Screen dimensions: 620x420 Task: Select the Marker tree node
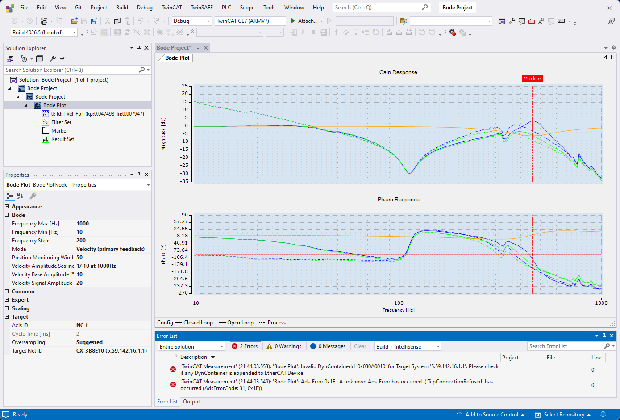pyautogui.click(x=59, y=131)
